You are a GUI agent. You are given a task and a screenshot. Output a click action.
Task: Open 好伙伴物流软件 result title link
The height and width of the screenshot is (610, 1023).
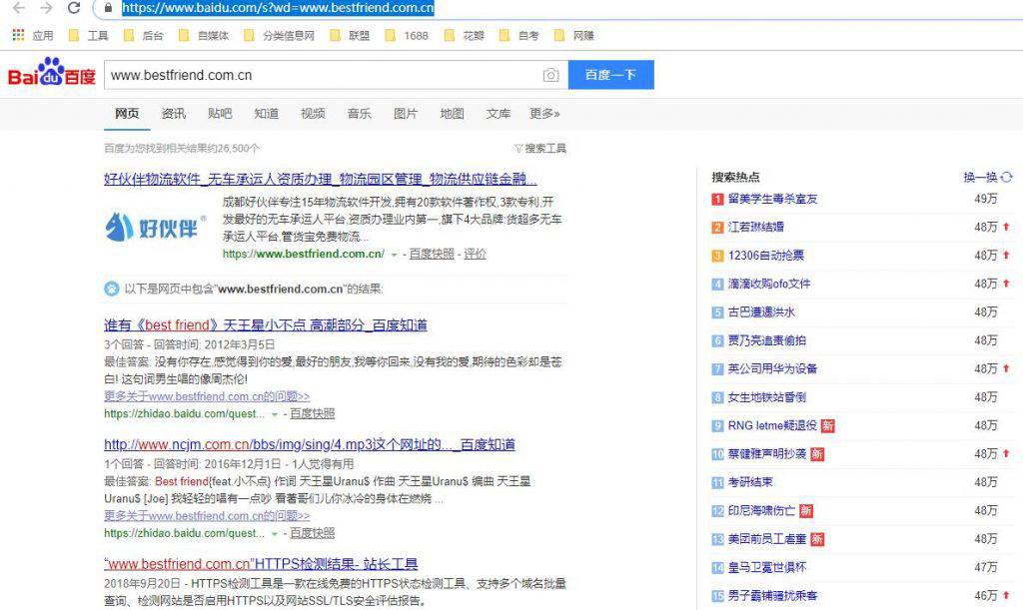[x=321, y=180]
